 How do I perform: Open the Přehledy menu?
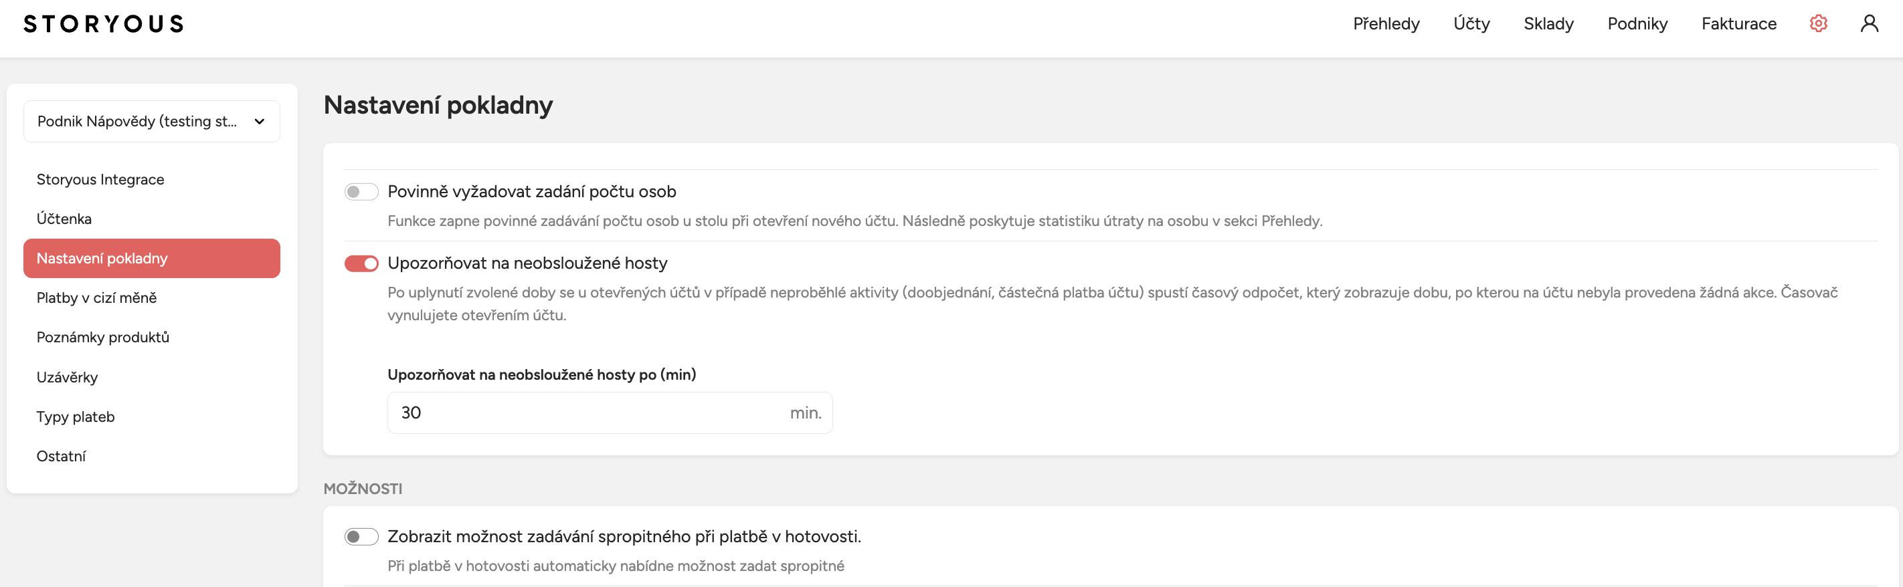[x=1386, y=23]
